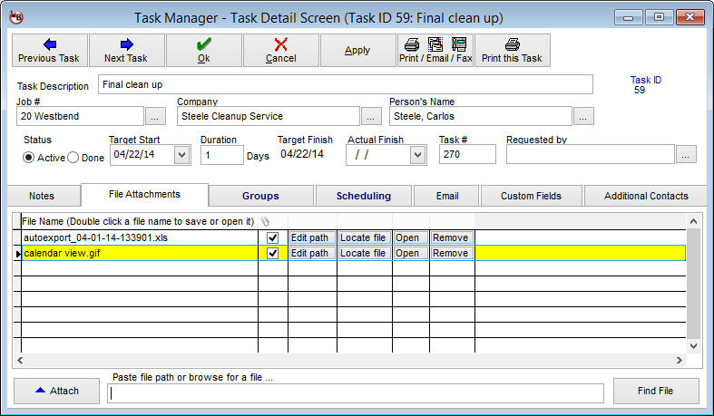This screenshot has height=416, width=714.
Task: Click the Attach button with blue triangle
Action: click(x=57, y=392)
